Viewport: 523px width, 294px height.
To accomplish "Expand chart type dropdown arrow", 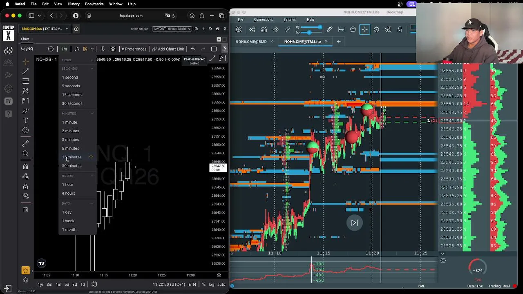I will click(x=92, y=49).
